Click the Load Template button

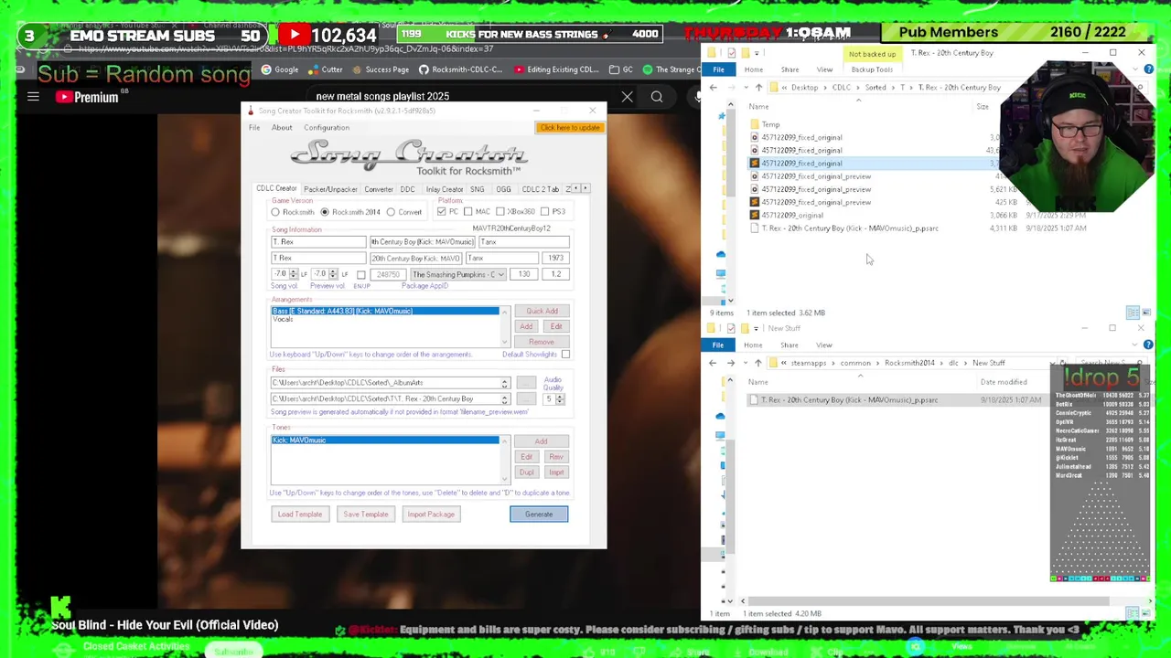(300, 515)
